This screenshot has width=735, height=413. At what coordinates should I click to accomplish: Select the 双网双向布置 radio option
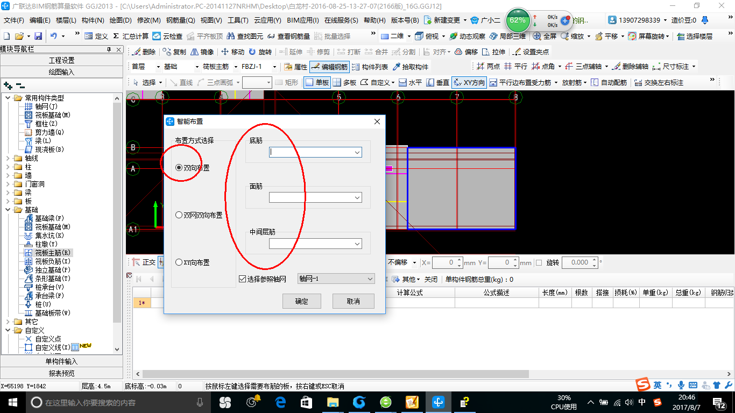coord(179,215)
